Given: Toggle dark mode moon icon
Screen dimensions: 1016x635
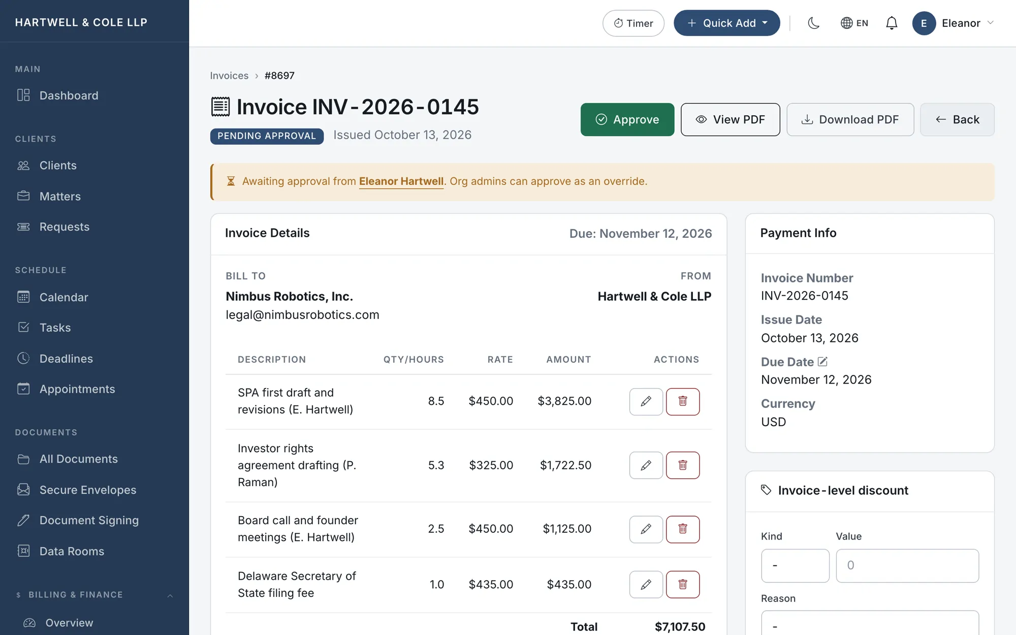Looking at the screenshot, I should [813, 23].
